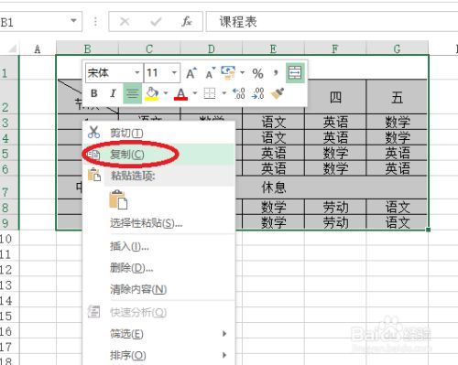Click Increase Font Size icon
Image resolution: width=458 pixels, height=365 pixels.
191,73
